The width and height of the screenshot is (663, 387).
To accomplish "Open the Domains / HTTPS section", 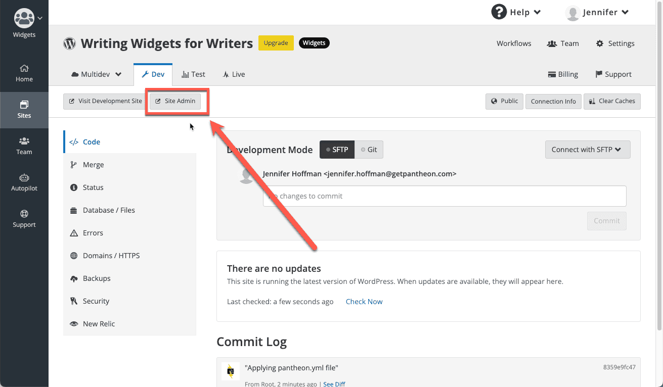I will tap(111, 255).
